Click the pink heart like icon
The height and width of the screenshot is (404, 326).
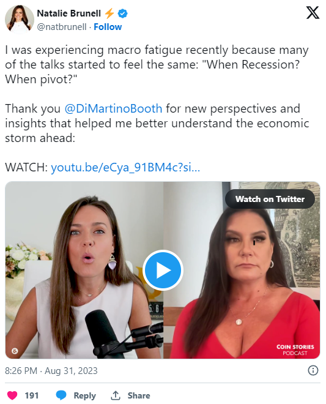12,395
